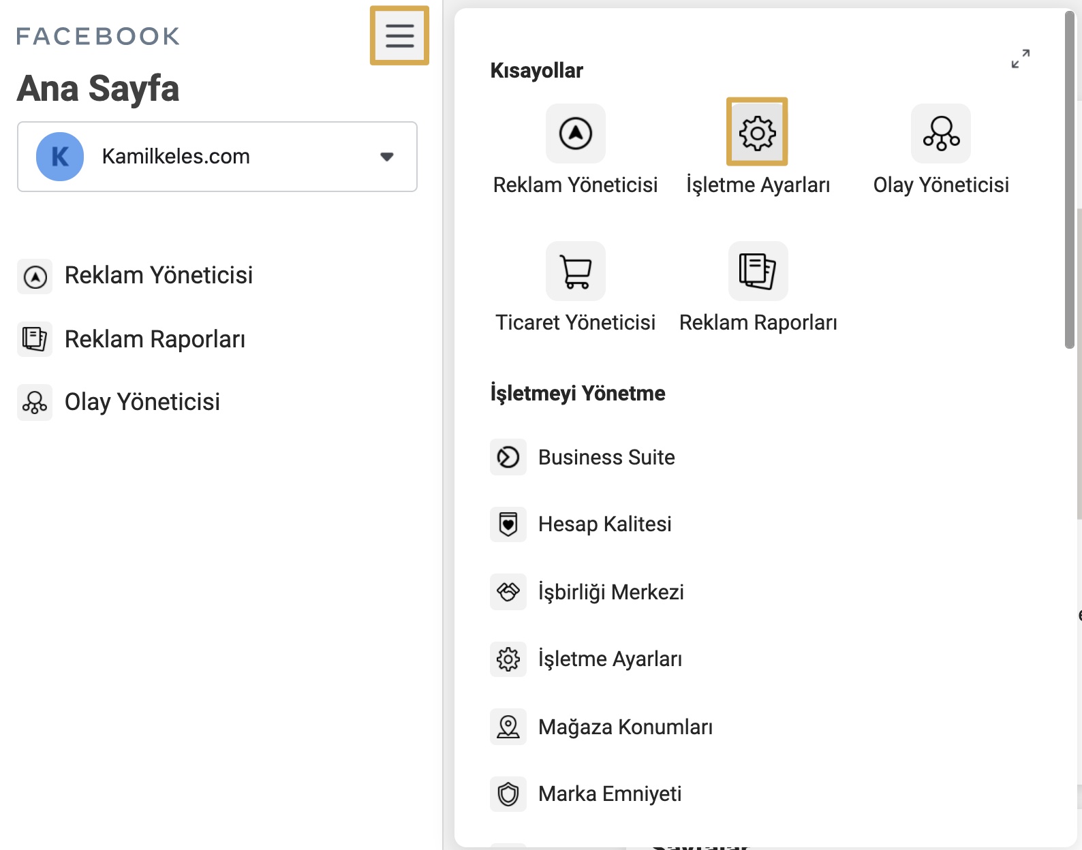Click the İşletmeyi Yönetme section heading

click(578, 393)
